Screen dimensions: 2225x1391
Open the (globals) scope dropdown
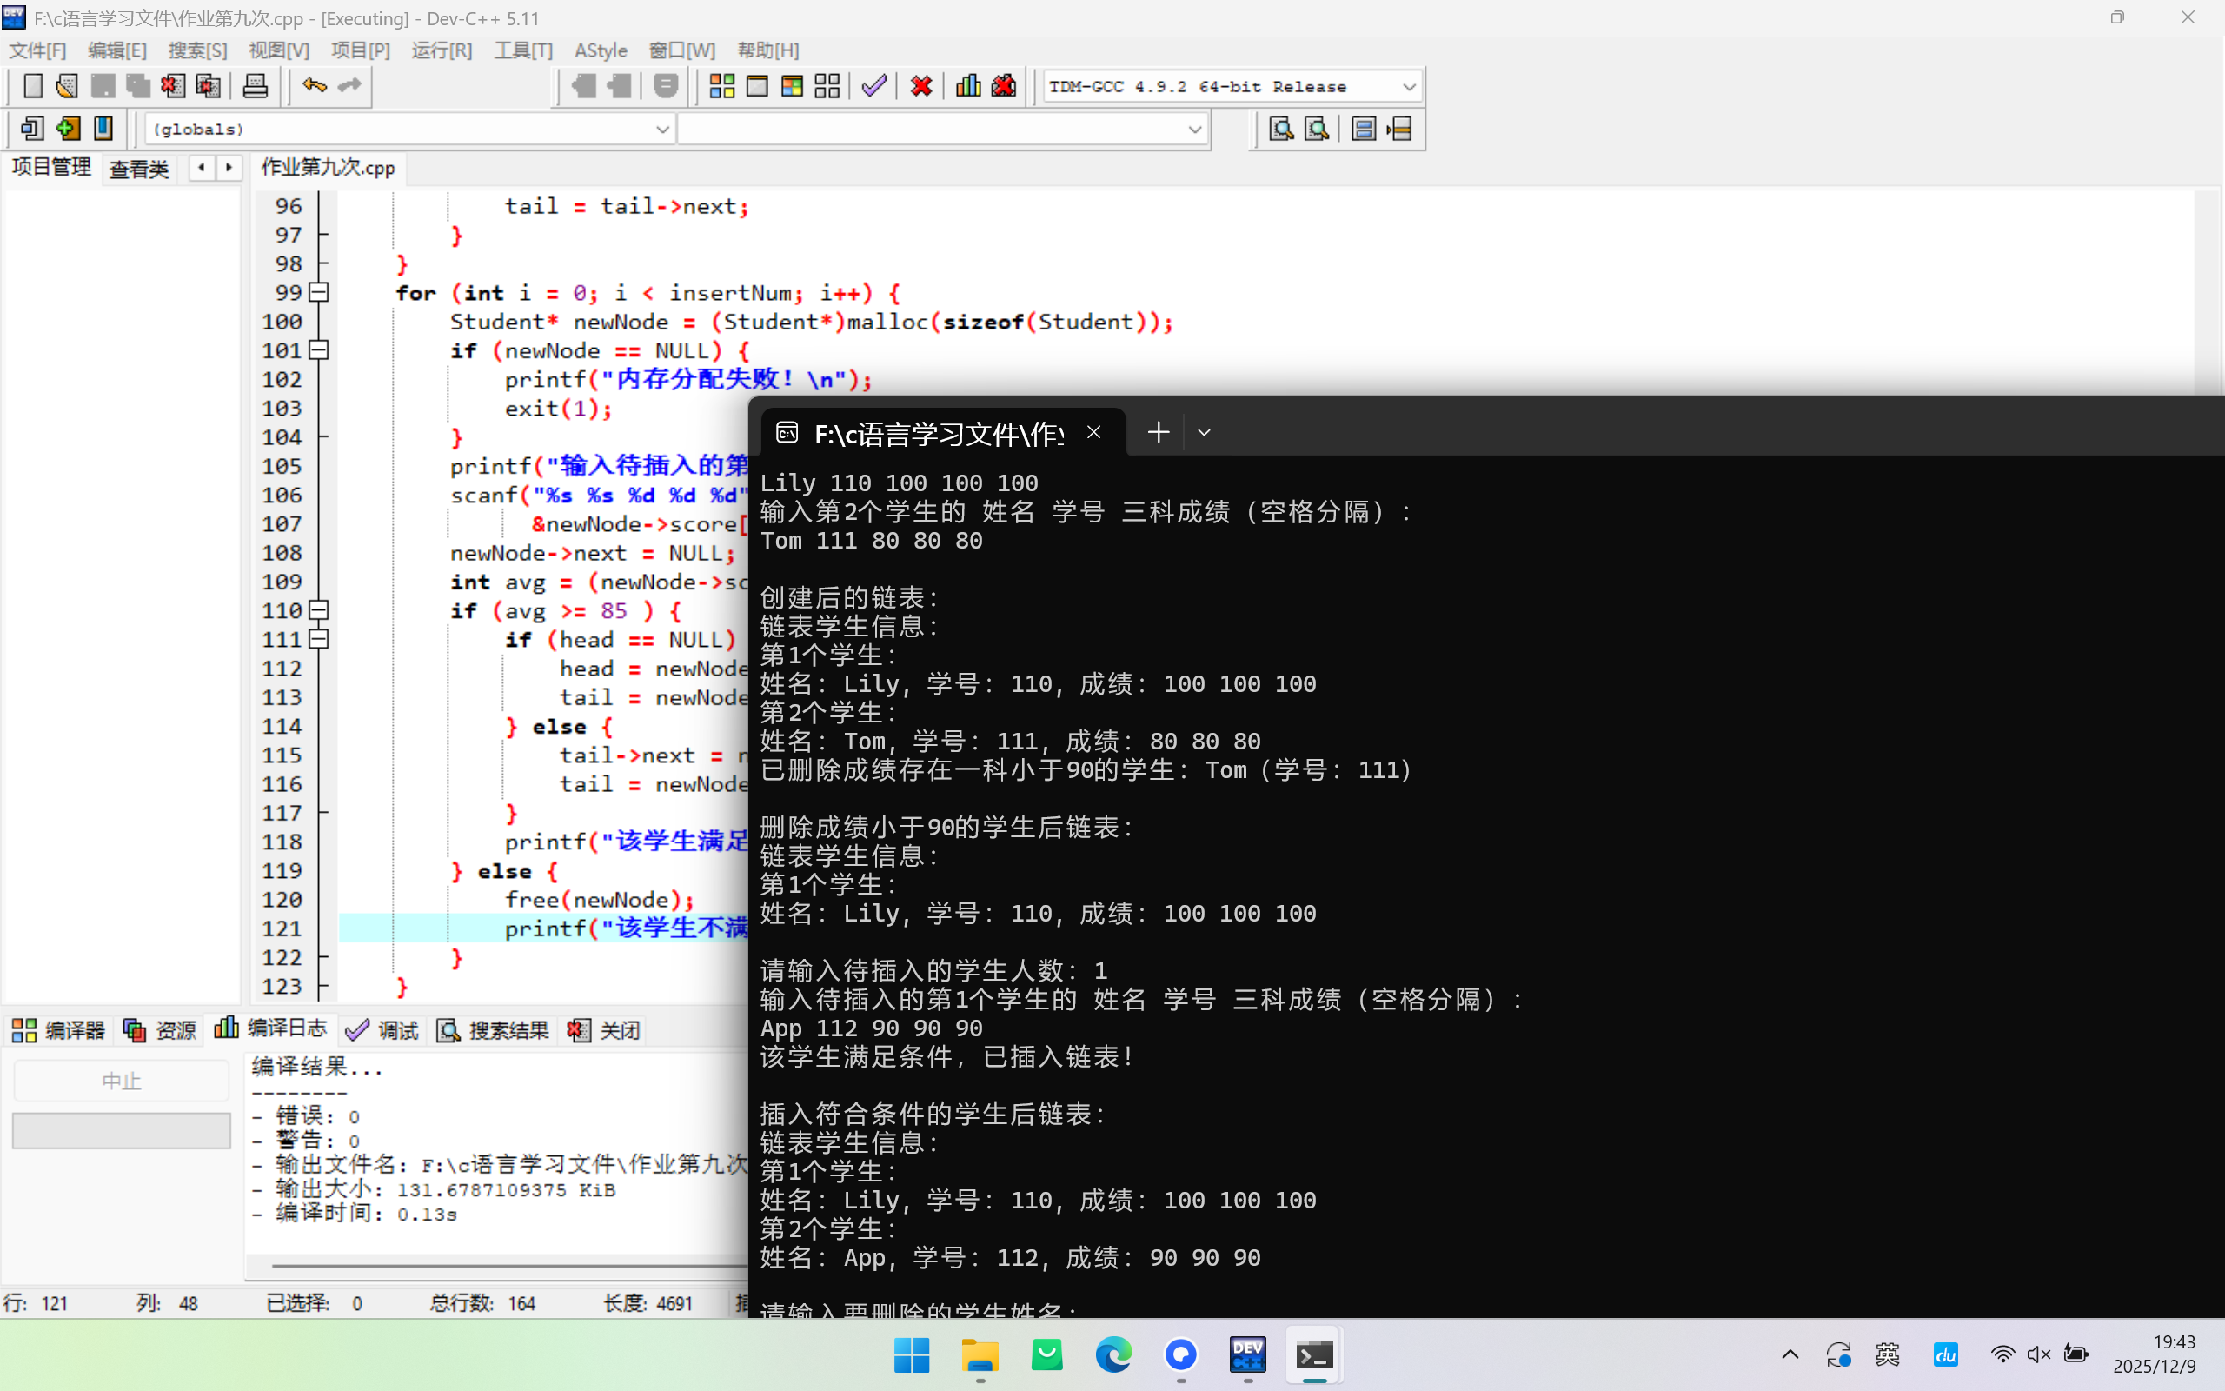point(662,130)
